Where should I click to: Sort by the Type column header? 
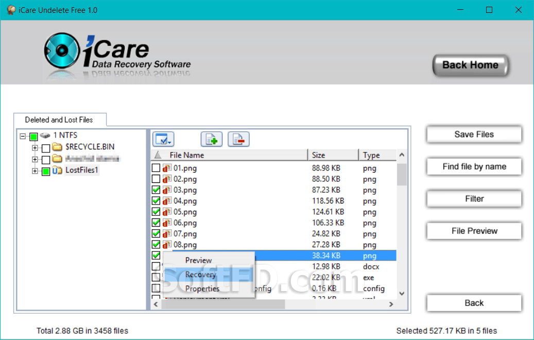377,155
